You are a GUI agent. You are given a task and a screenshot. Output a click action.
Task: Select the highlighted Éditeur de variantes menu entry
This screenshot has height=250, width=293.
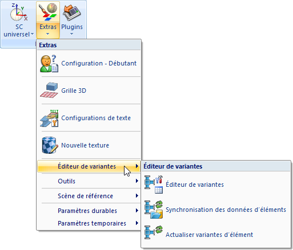(89, 166)
